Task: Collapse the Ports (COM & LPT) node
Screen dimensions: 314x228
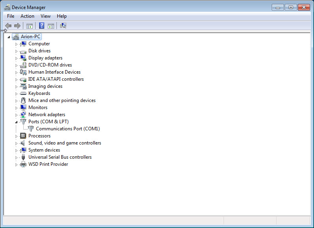Action: point(17,122)
